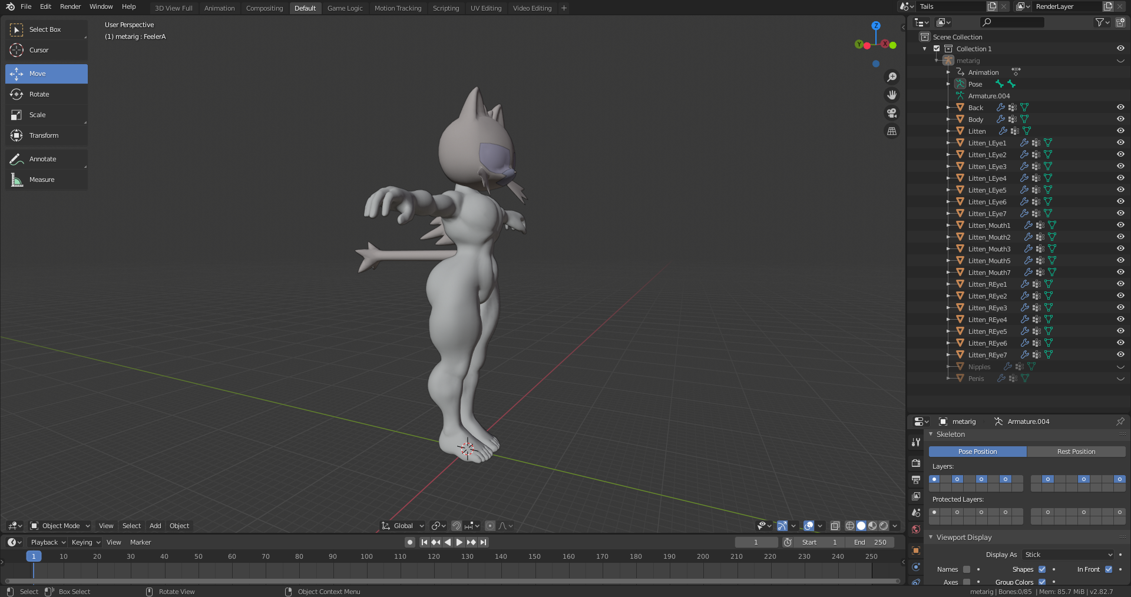The height and width of the screenshot is (597, 1131).
Task: Select the Transform tool
Action: (47, 135)
